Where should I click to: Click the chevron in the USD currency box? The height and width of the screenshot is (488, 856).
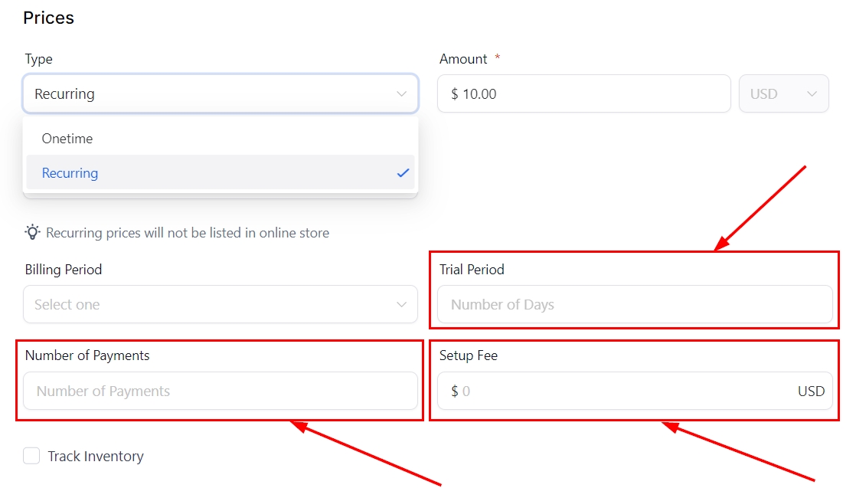click(812, 94)
